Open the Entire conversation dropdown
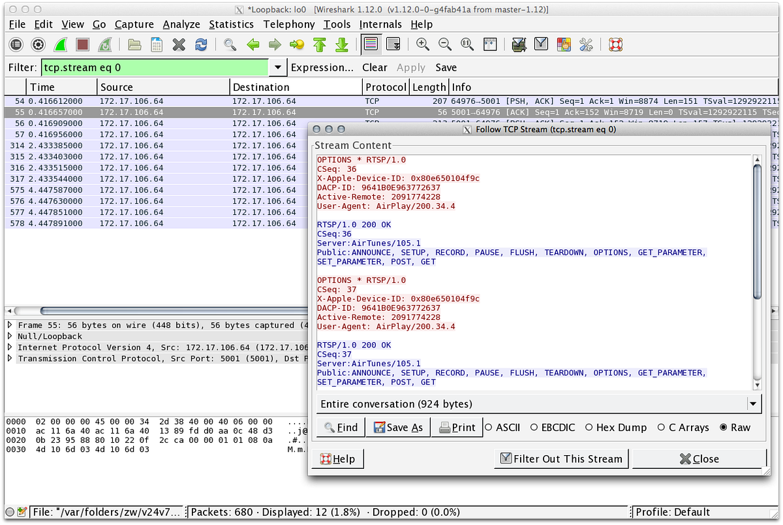 pyautogui.click(x=754, y=404)
